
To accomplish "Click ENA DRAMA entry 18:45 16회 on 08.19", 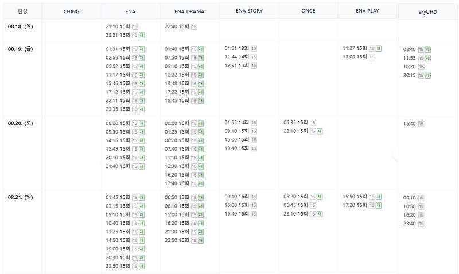I will point(177,100).
